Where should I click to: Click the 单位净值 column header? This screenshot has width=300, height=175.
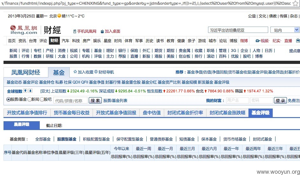(51, 153)
